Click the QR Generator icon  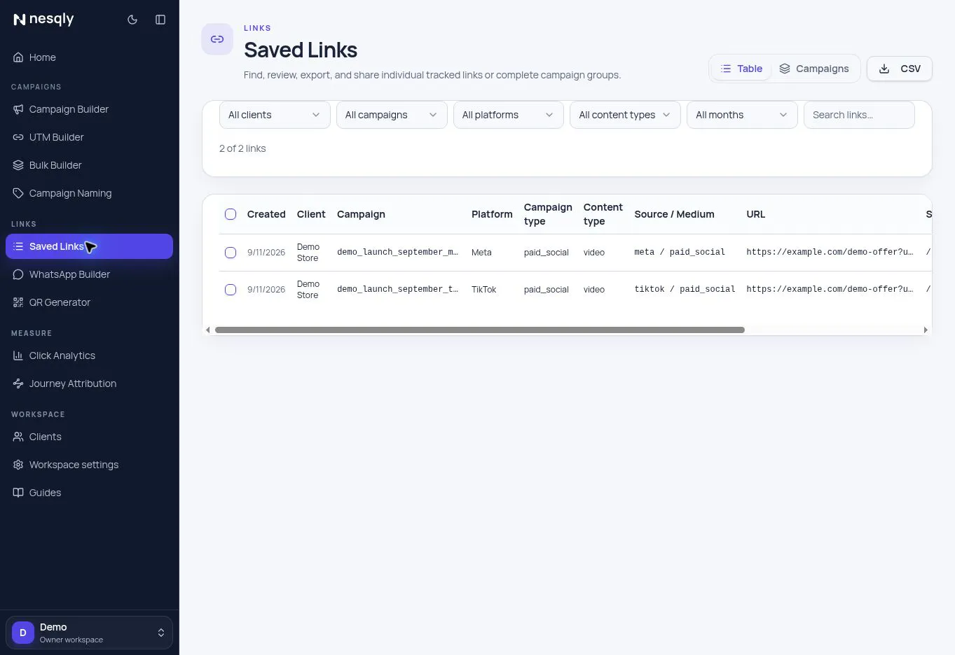18,302
